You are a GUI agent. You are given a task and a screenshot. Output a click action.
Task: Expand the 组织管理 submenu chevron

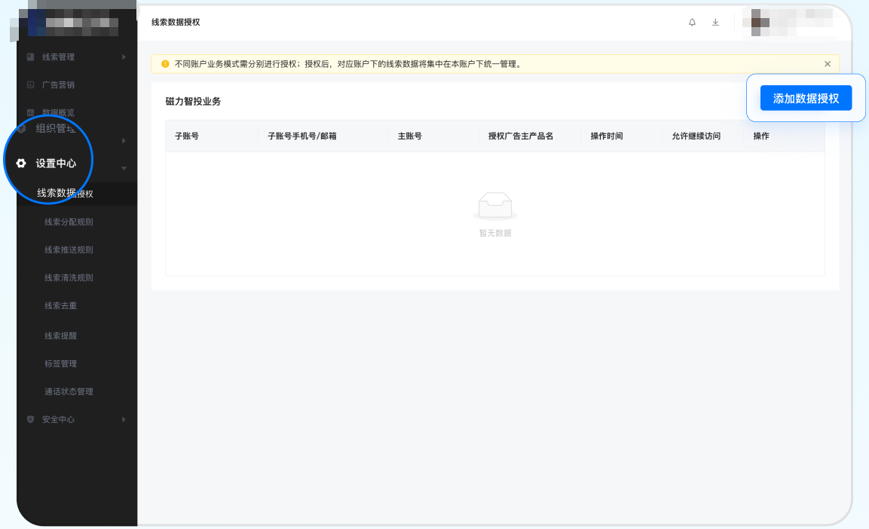click(124, 140)
